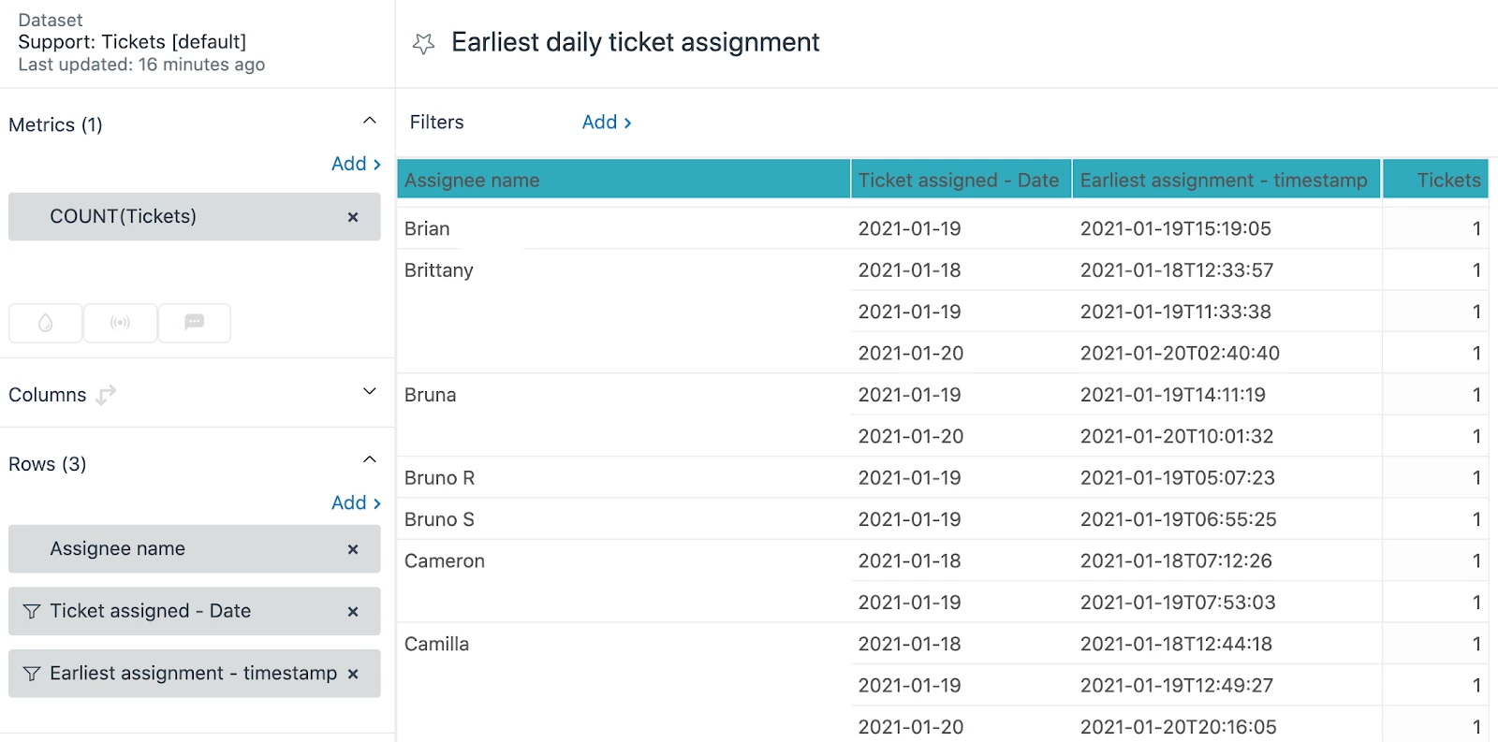Add a new row attribute

(356, 503)
